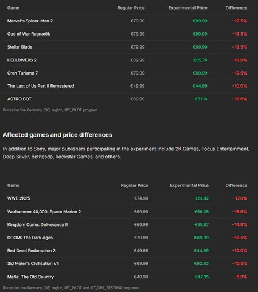
Task: Click Gran Turismo 7 game name
Action: click(x=22, y=73)
